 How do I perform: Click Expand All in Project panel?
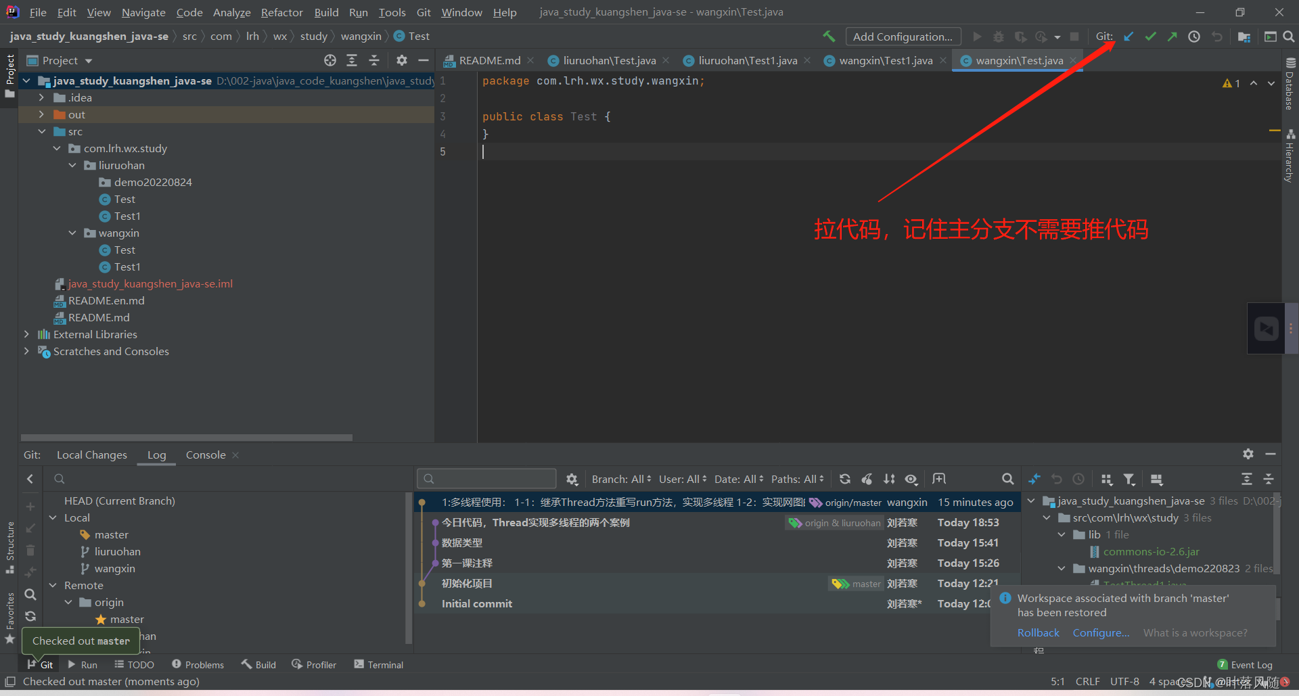click(352, 60)
